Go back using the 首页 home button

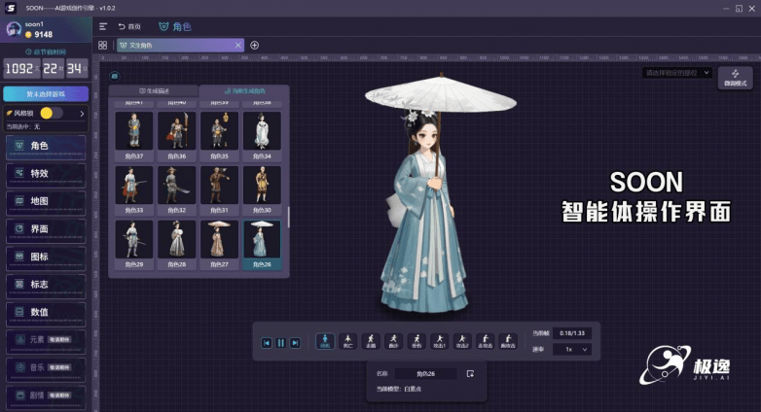(x=128, y=26)
